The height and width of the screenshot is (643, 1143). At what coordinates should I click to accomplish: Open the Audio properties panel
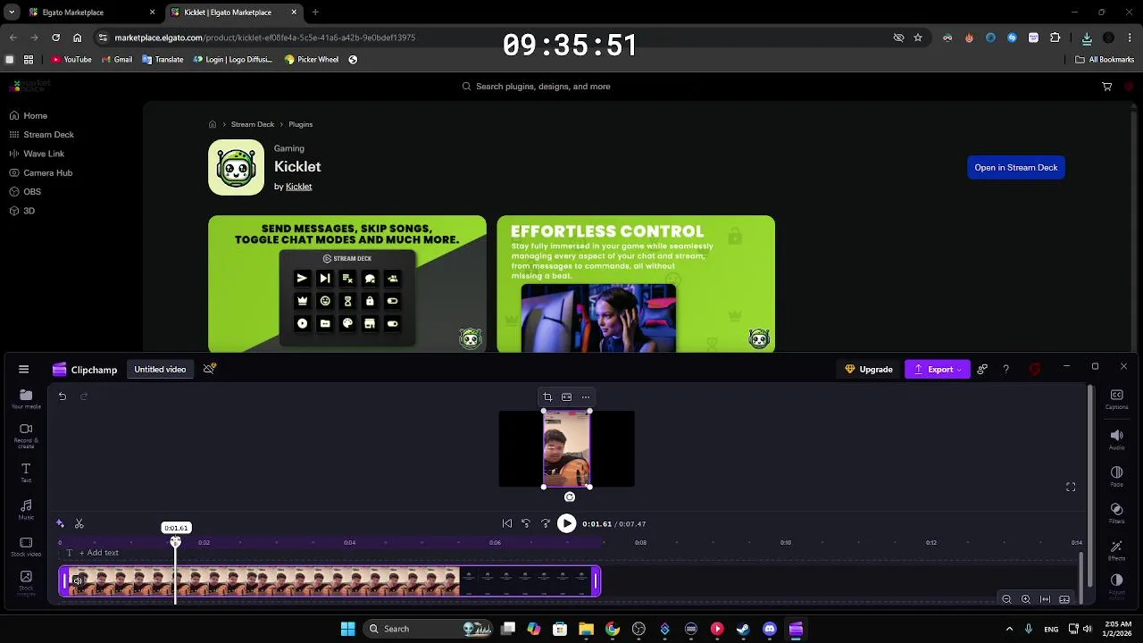[x=1116, y=439]
